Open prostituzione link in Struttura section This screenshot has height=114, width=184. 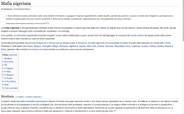(161, 108)
